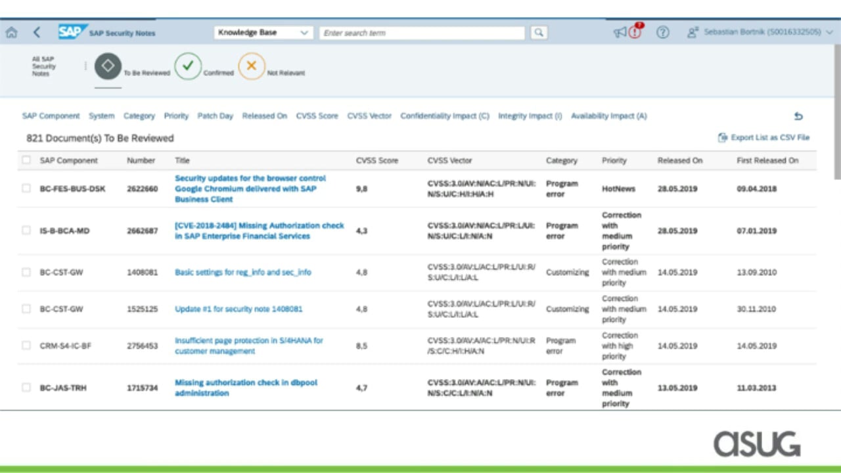The image size is (841, 473).
Task: Open System filter
Action: coord(102,116)
